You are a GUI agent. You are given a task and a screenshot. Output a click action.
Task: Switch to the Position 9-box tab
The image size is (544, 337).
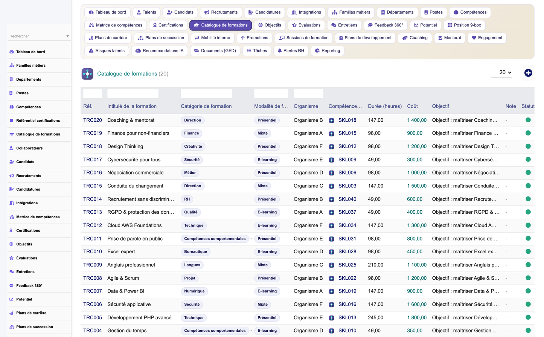(464, 25)
